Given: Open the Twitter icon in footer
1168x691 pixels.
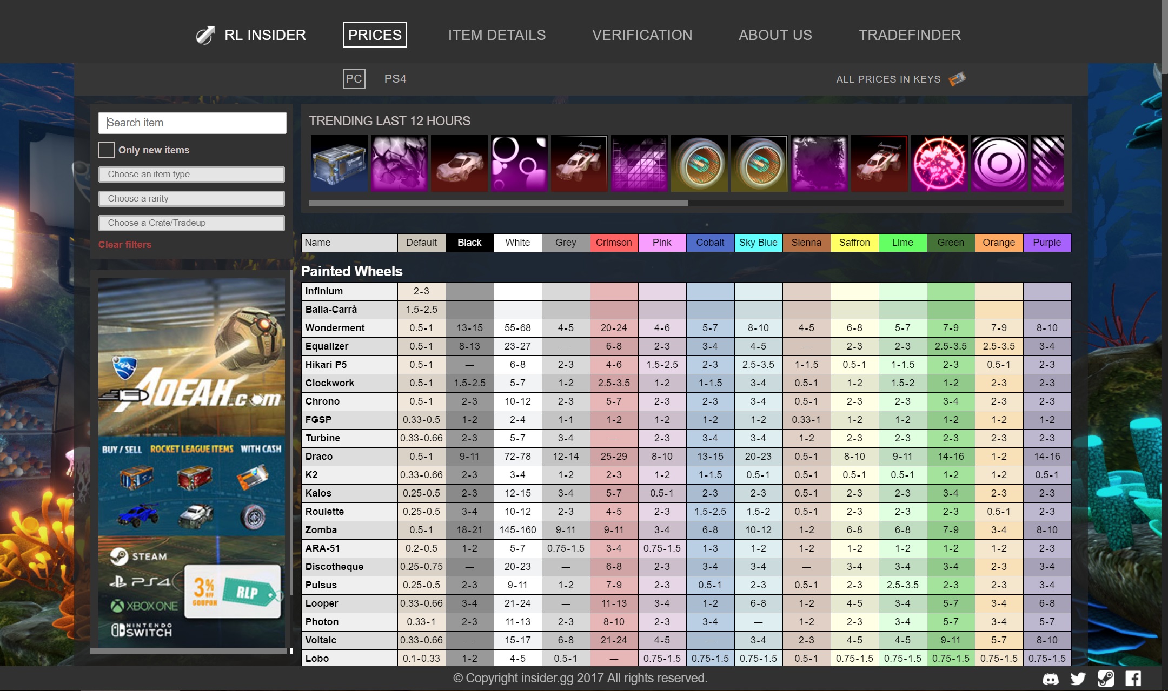Looking at the screenshot, I should [1078, 679].
